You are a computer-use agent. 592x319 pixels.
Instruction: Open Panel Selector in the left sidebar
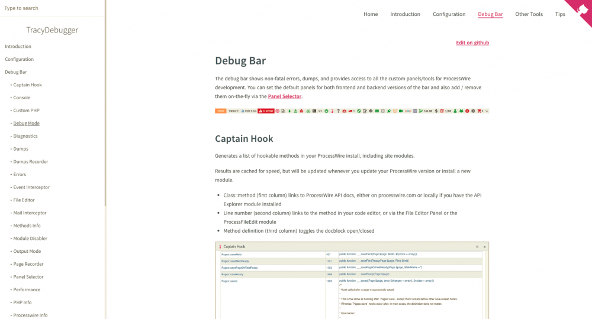[28, 277]
